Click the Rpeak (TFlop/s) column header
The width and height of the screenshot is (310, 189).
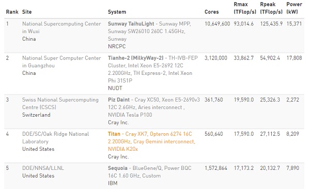click(x=271, y=8)
